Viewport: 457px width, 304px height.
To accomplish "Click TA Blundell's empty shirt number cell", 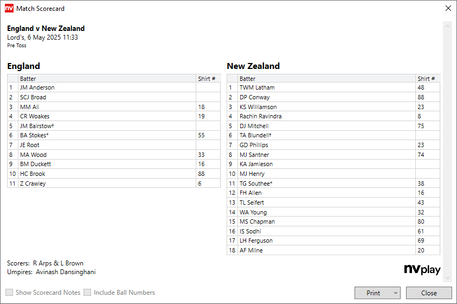I will coord(427,135).
